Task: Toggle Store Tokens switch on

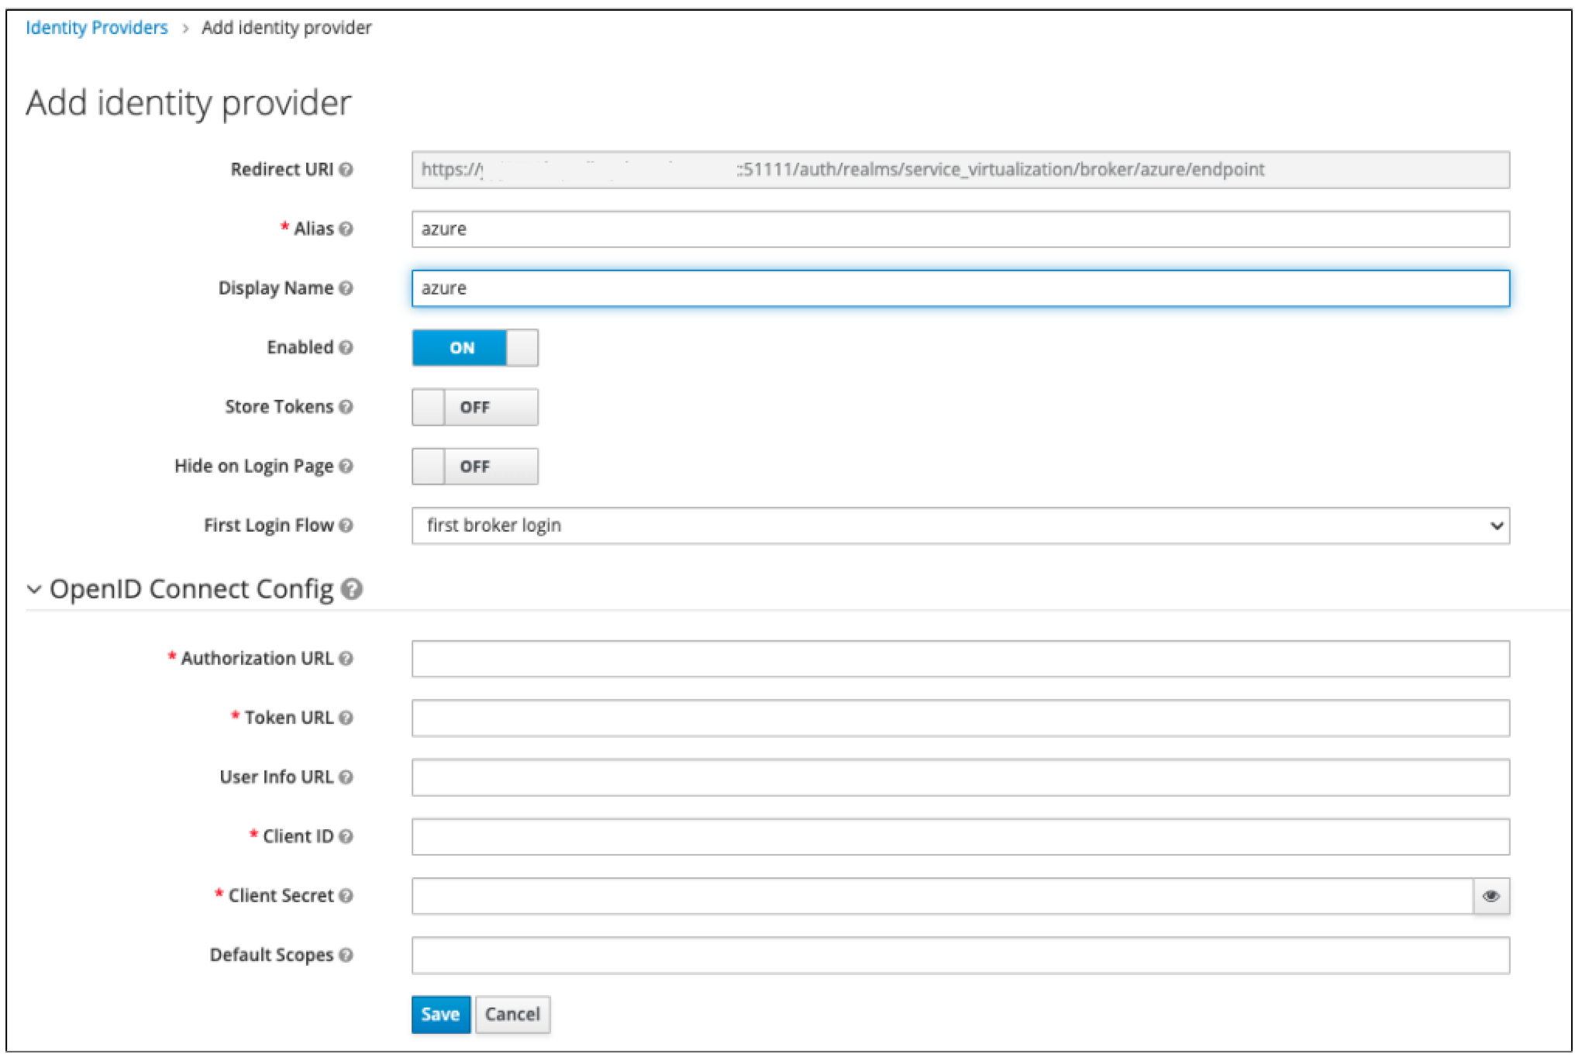Action: pos(474,407)
